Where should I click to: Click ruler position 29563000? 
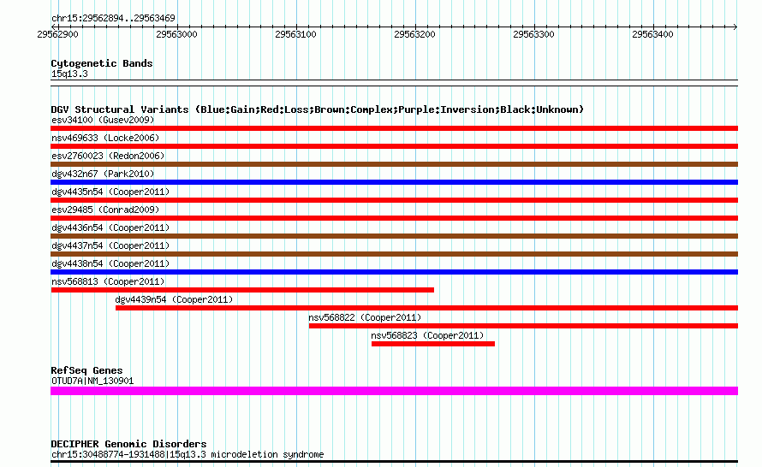click(x=177, y=34)
